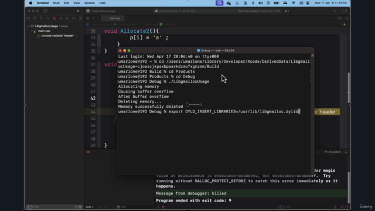
Task: Toggle Xcode inspector panel visibility
Action: (345, 11)
